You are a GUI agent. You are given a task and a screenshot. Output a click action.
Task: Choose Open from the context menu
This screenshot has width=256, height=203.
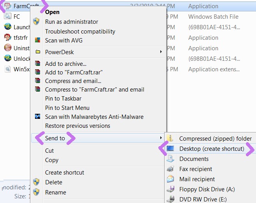pyautogui.click(x=52, y=12)
